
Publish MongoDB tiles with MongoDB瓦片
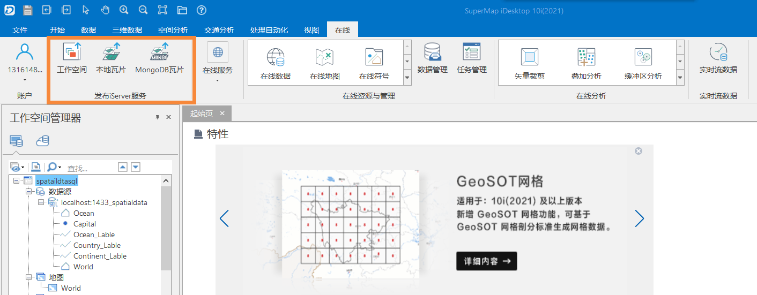pos(159,58)
